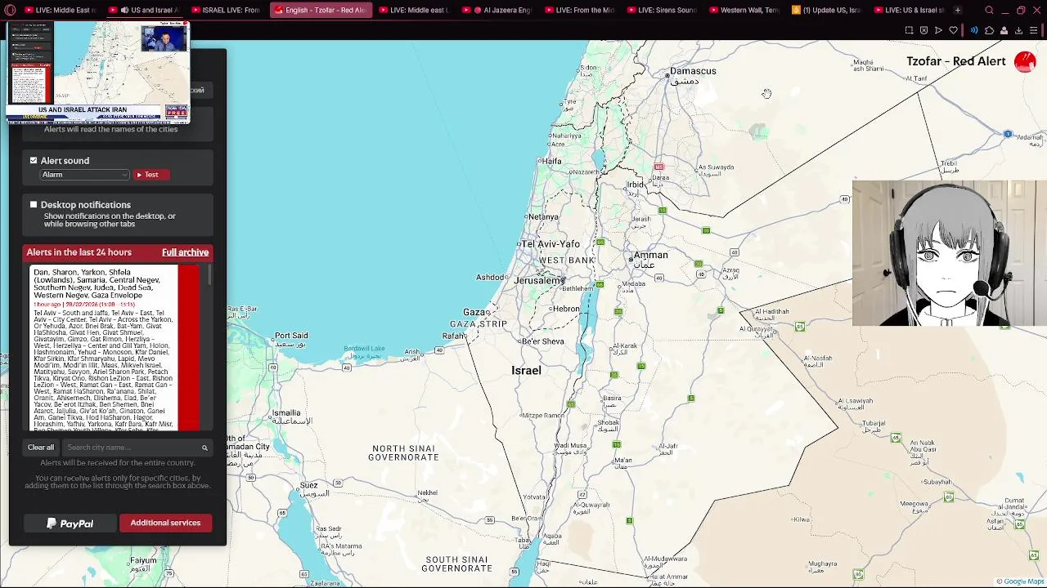
Task: Switch to the 'LIVE: From the Mid' tab
Action: pos(578,10)
